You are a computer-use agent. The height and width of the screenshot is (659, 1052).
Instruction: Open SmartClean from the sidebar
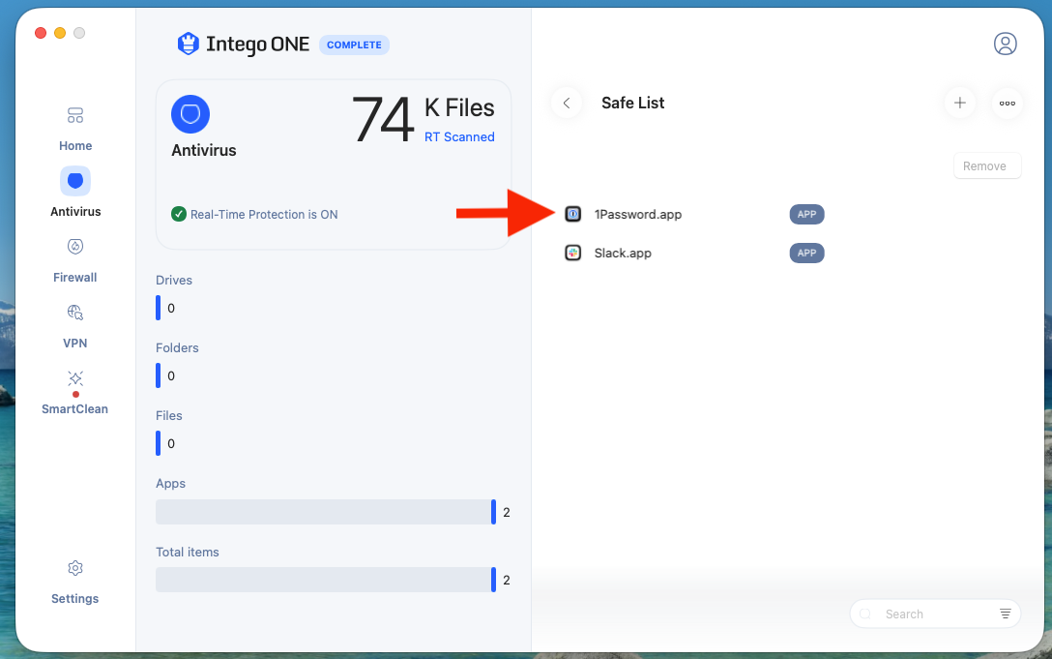pos(75,392)
